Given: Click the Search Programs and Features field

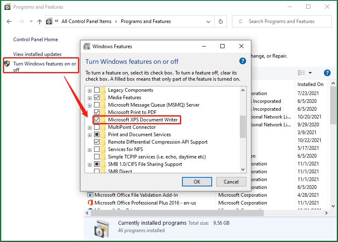Looking at the screenshot, I should click(x=281, y=21).
